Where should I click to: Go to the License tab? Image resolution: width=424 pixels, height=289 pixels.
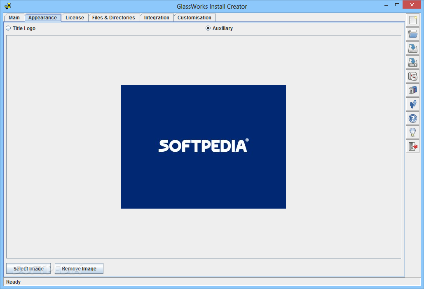[x=75, y=18]
